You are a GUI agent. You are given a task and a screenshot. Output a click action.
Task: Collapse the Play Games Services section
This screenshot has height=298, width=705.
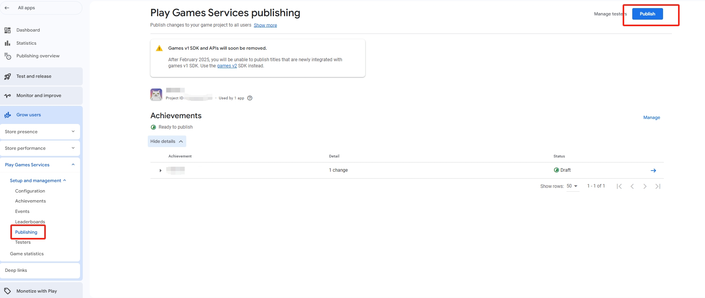coord(40,165)
